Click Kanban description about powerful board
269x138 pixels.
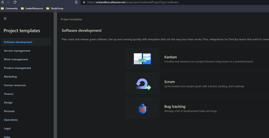pyautogui.click(x=209, y=62)
